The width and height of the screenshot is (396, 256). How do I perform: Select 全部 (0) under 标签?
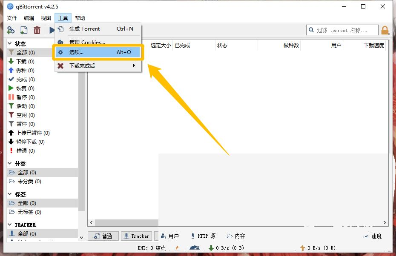point(43,203)
